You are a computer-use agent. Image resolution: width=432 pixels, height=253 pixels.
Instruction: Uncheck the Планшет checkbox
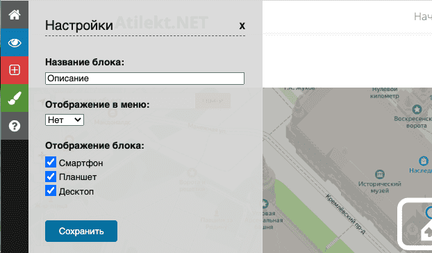click(x=51, y=177)
